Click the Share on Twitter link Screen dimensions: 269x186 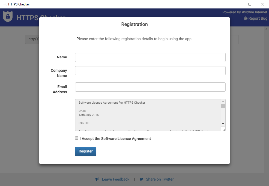(x=156, y=179)
